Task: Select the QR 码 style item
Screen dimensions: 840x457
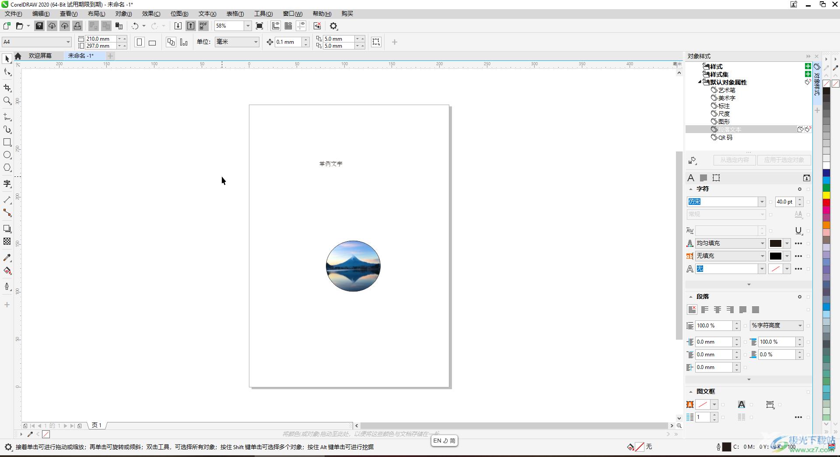Action: click(725, 137)
